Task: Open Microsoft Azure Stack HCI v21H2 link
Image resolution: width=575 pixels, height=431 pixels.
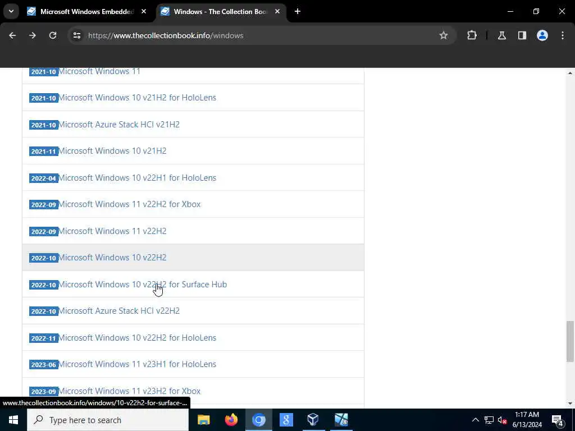Action: (119, 124)
